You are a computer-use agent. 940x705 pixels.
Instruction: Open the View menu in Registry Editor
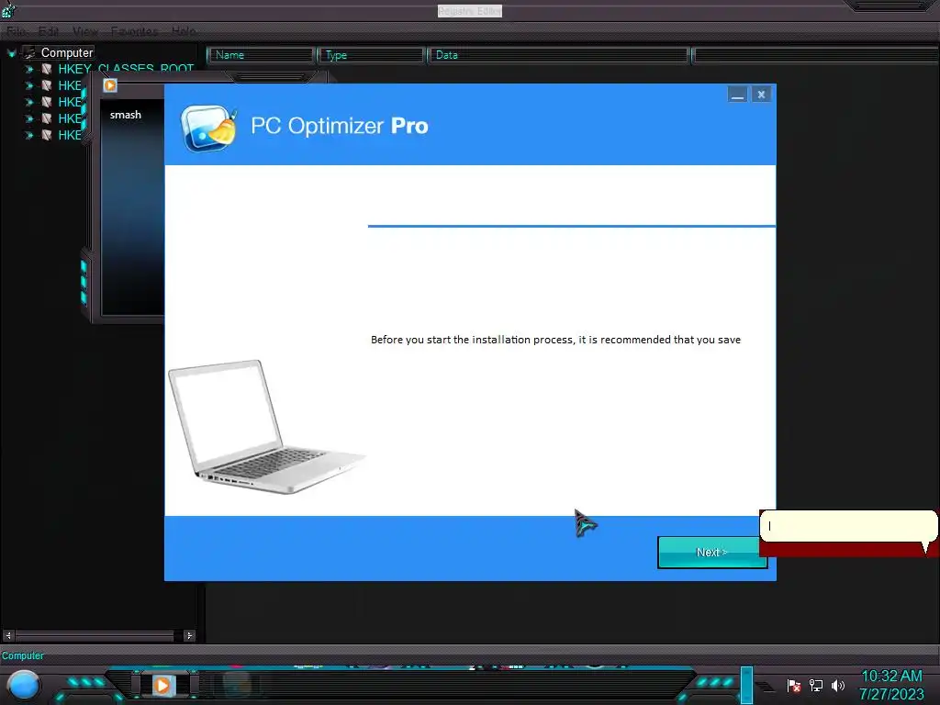pyautogui.click(x=85, y=31)
